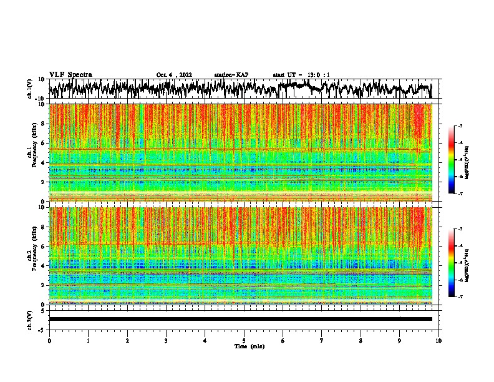This screenshot has height=382, width=494.
Task: Click time axis tick label 3
Action: coord(166,341)
